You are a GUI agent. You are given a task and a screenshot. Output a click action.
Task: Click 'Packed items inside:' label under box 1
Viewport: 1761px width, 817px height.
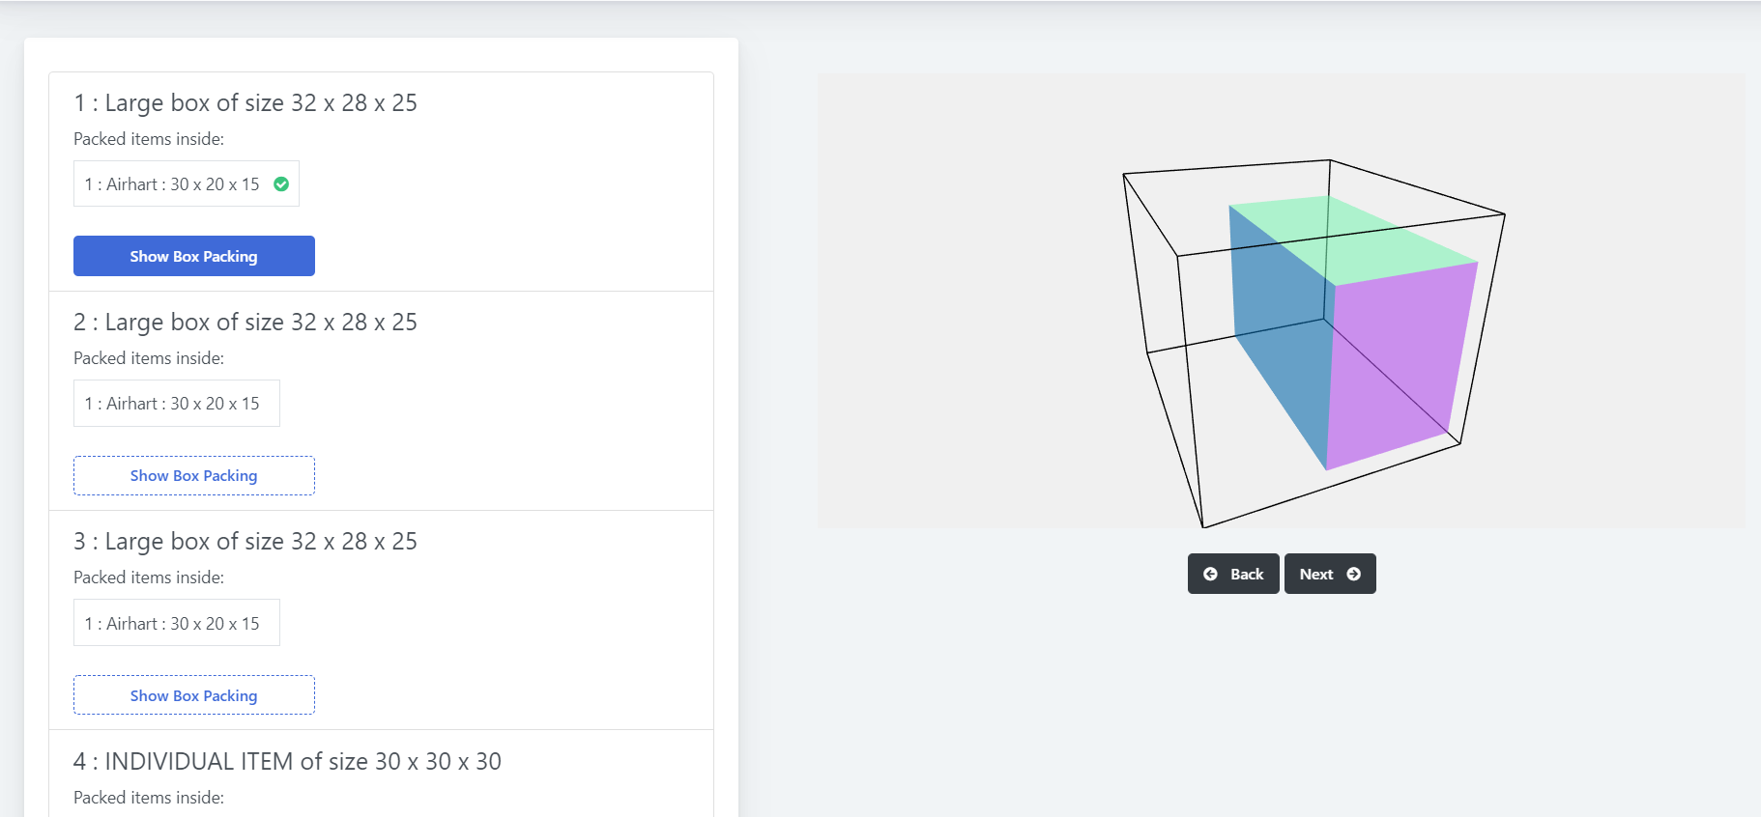pyautogui.click(x=149, y=139)
